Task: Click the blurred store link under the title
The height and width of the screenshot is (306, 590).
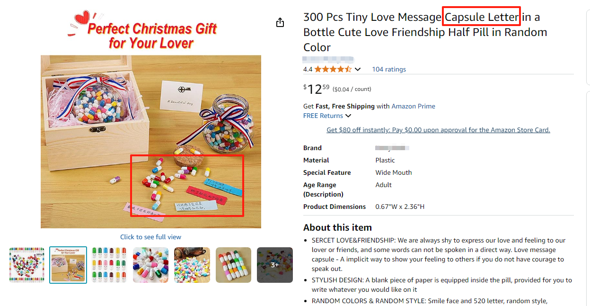Action: pyautogui.click(x=328, y=59)
